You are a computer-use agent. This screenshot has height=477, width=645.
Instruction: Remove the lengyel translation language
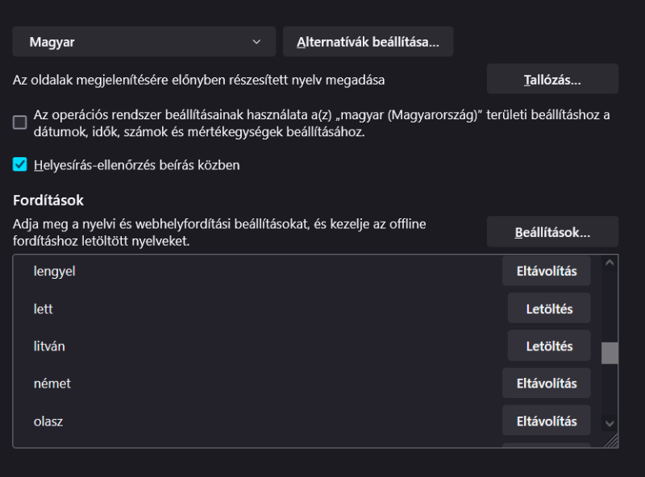pos(546,271)
